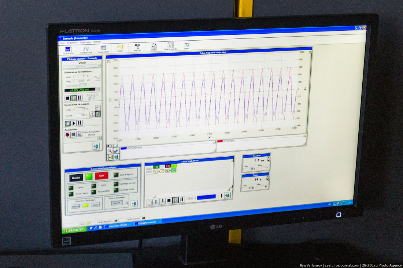Image resolution: width=403 pixels, height=268 pixels.
Task: Open the Essai menu
Action: [62, 43]
